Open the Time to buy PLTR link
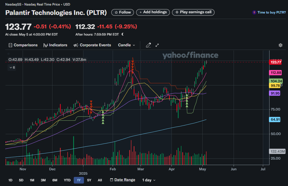This screenshot has height=186, width=288. pos(271,12)
